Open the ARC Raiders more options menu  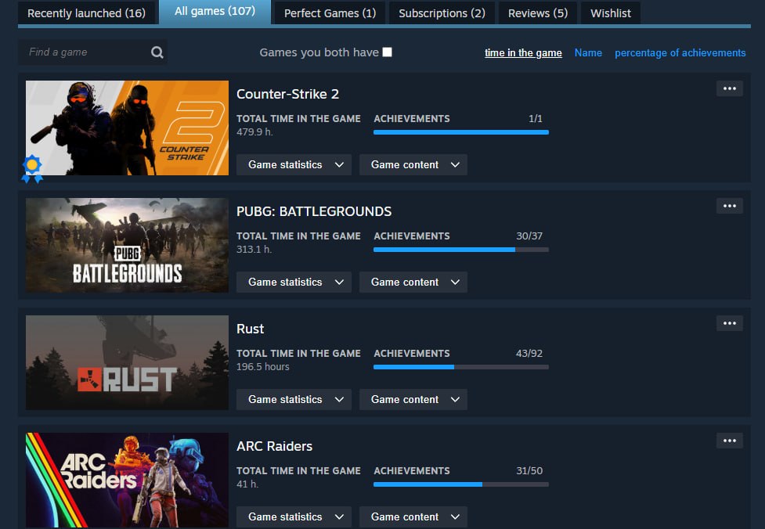coord(730,441)
